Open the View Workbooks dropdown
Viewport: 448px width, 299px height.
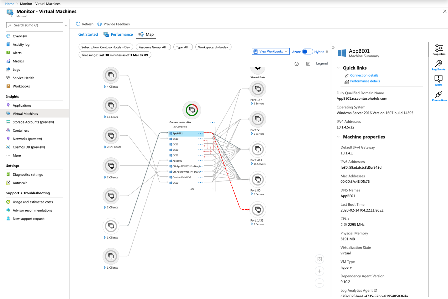pyautogui.click(x=271, y=51)
